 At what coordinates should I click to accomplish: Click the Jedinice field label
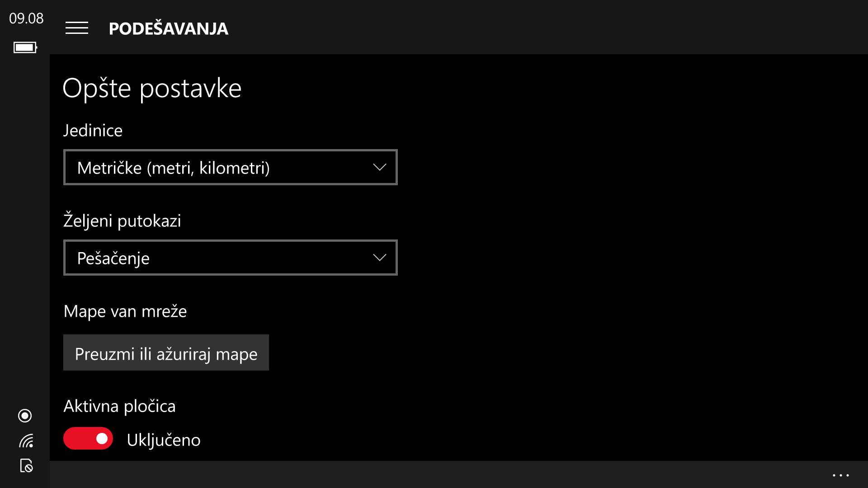click(93, 131)
